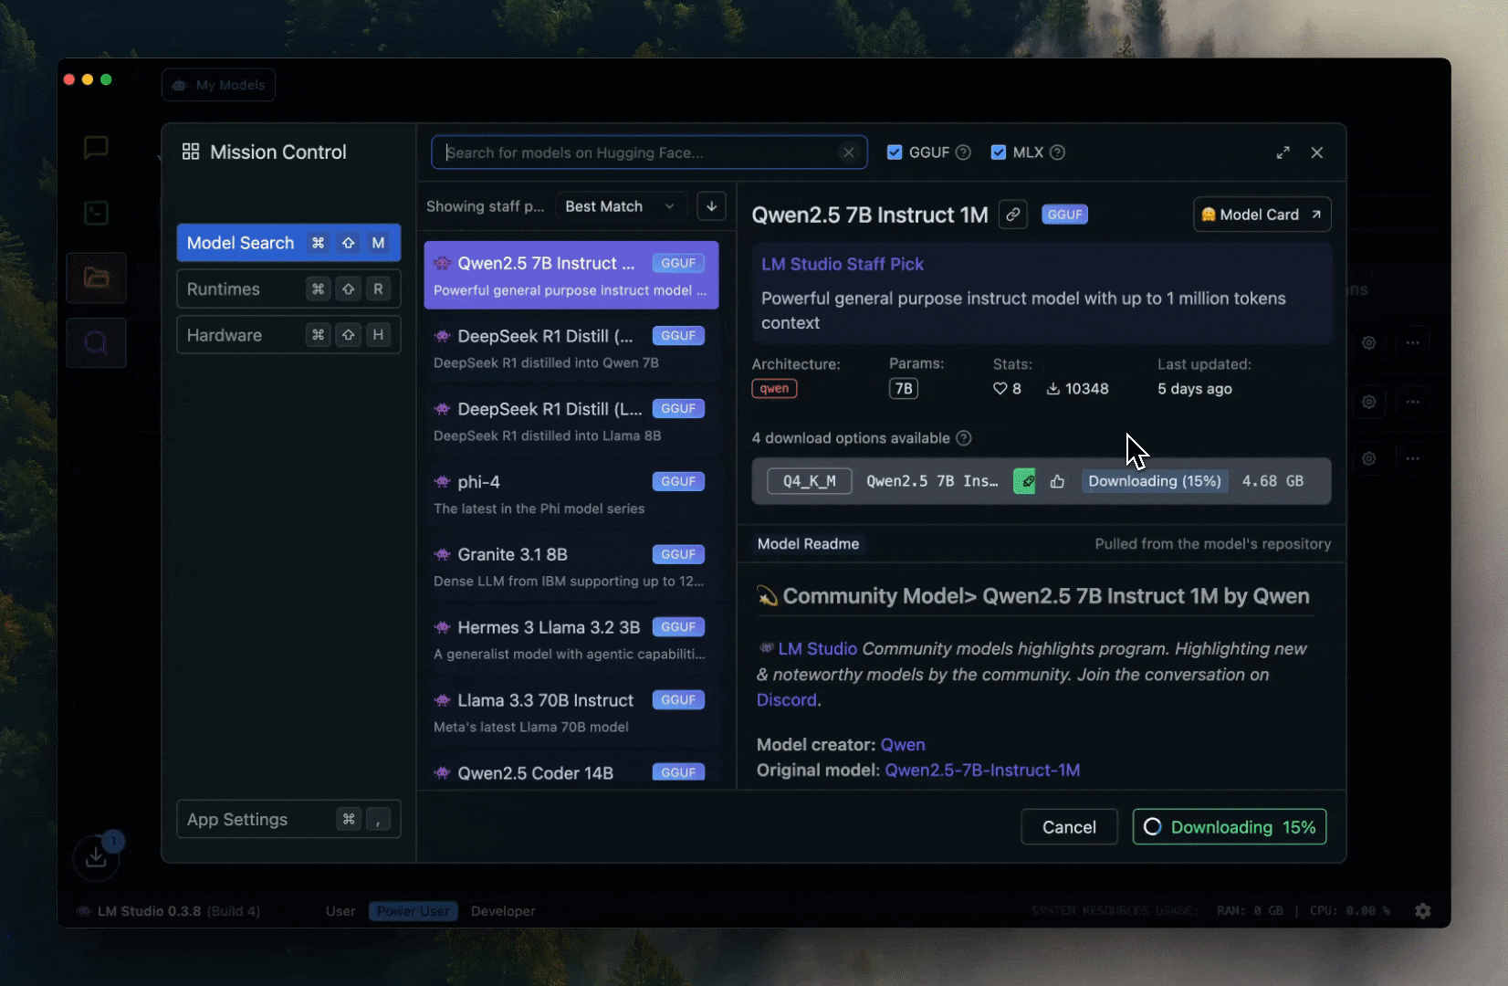Click the "5 days ago" last updated value
The image size is (1508, 986).
1195,389
